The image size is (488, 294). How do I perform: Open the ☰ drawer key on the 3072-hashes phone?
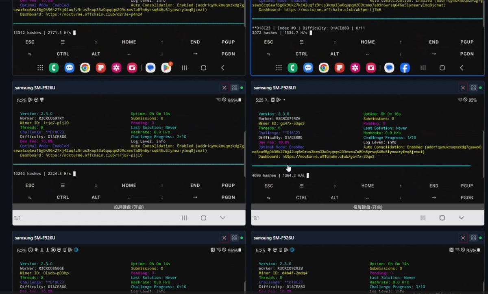pos(301,42)
